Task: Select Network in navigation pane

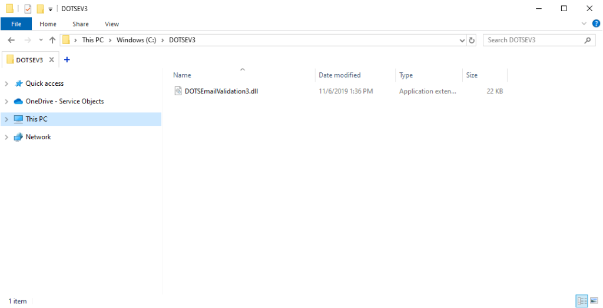Action: tap(38, 137)
